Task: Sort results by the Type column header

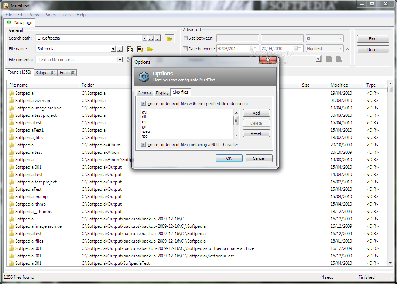Action: (x=375, y=85)
